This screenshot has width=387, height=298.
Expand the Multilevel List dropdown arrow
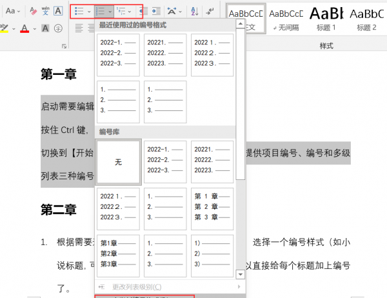click(x=130, y=12)
